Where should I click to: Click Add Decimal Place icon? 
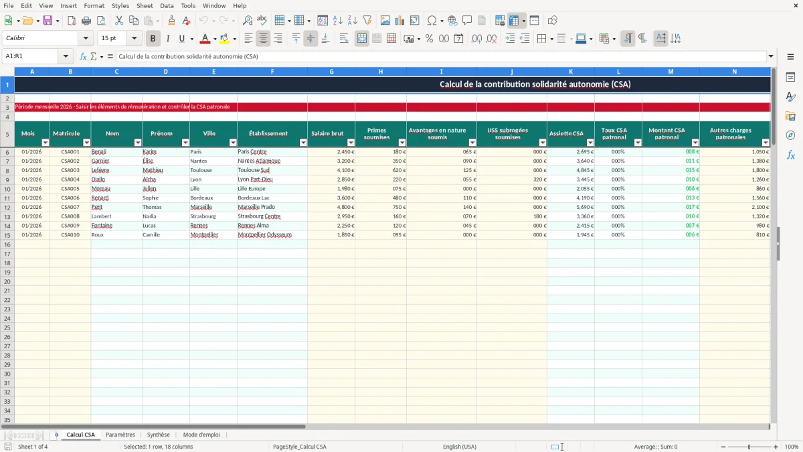coord(477,39)
